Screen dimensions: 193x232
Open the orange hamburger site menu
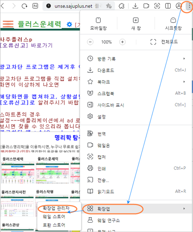click(x=8, y=24)
